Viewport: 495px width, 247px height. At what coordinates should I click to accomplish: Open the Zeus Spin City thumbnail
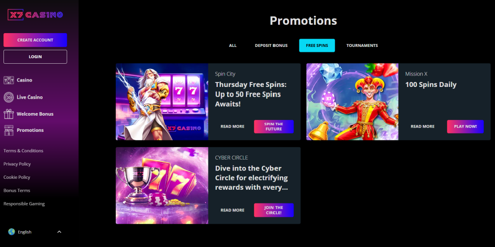point(162,102)
